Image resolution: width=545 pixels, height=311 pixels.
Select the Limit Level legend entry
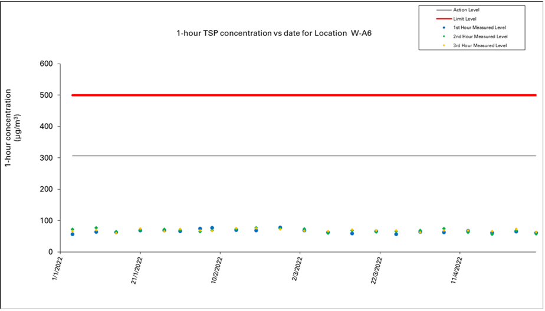(464, 19)
